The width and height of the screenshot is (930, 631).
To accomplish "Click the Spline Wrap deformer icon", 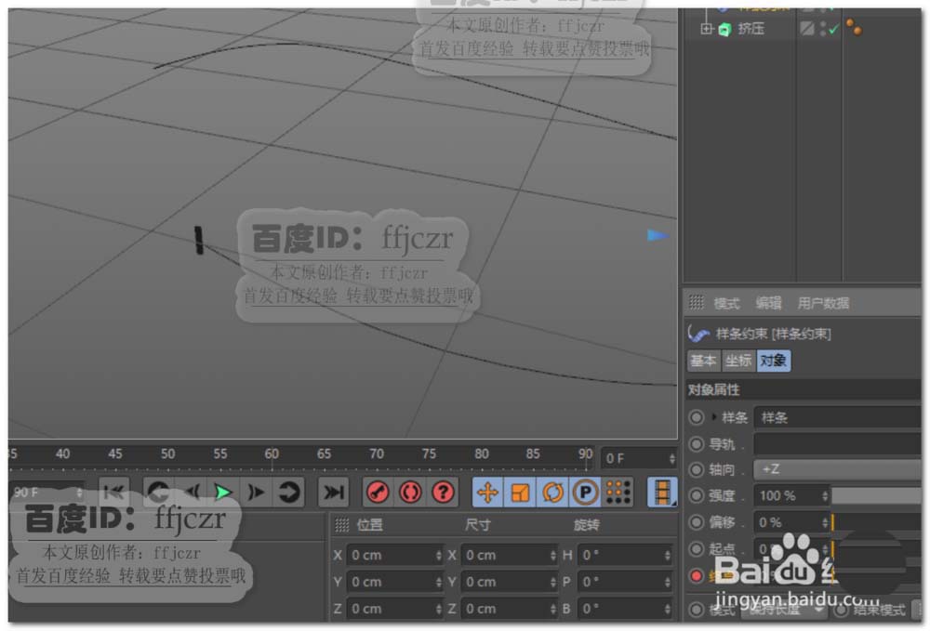I will [x=698, y=334].
